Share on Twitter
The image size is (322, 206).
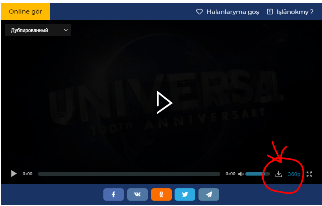point(185,194)
